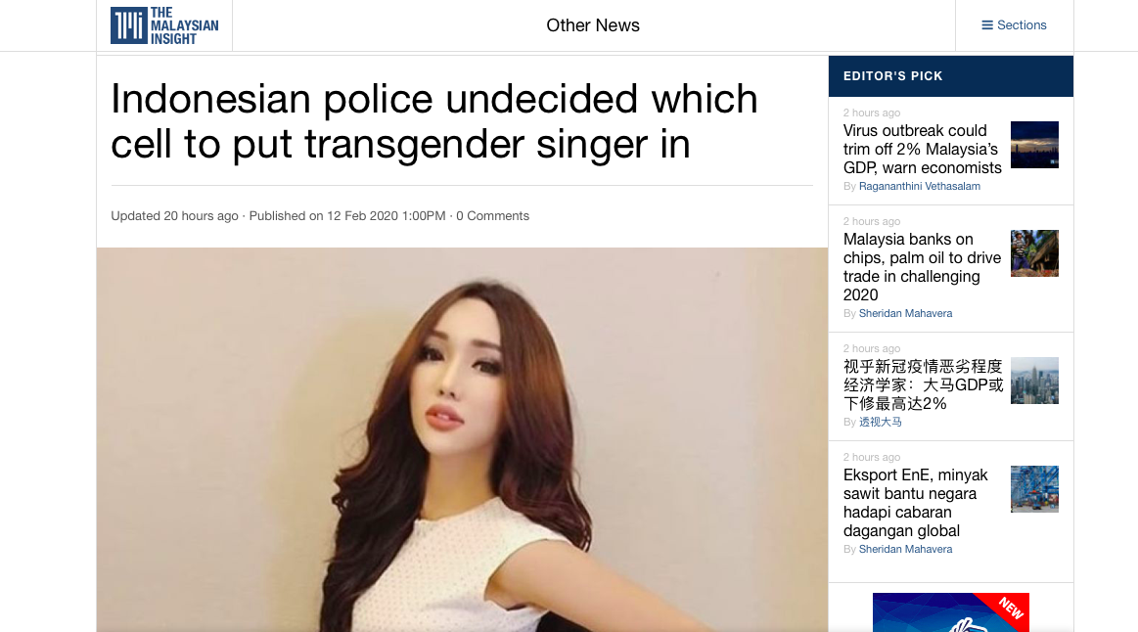
Task: Select the Other News category heading
Action: click(x=593, y=25)
